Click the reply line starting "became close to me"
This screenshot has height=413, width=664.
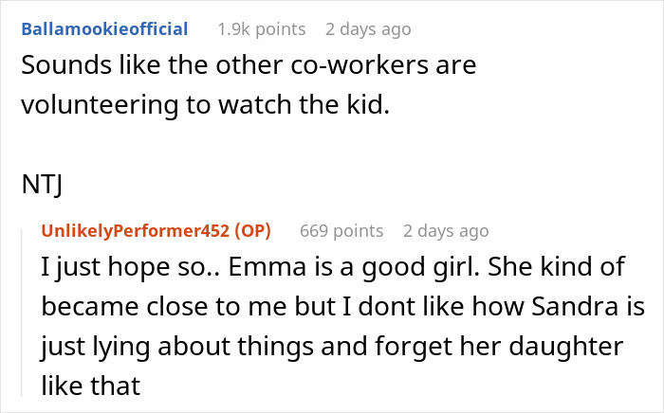click(x=342, y=307)
